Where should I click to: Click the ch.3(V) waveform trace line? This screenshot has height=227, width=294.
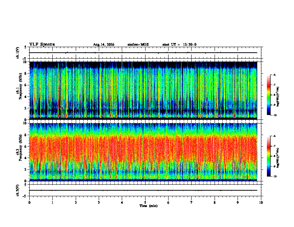143,190
